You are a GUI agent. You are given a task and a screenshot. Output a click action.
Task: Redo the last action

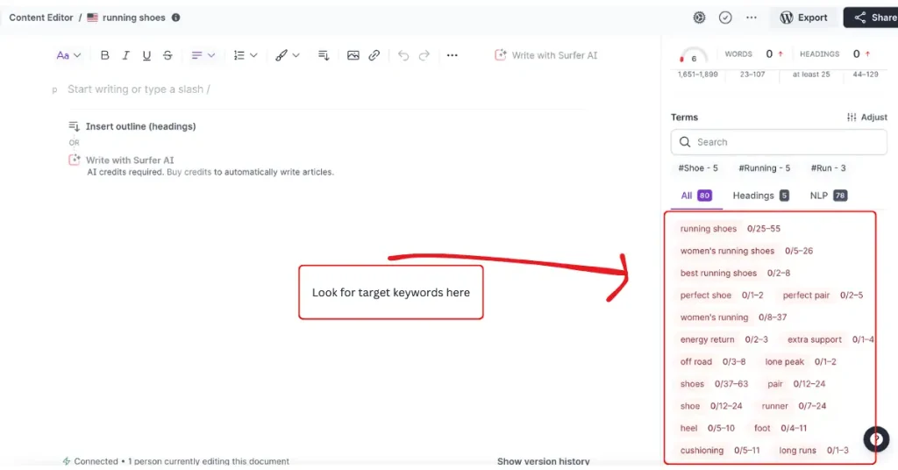click(424, 55)
